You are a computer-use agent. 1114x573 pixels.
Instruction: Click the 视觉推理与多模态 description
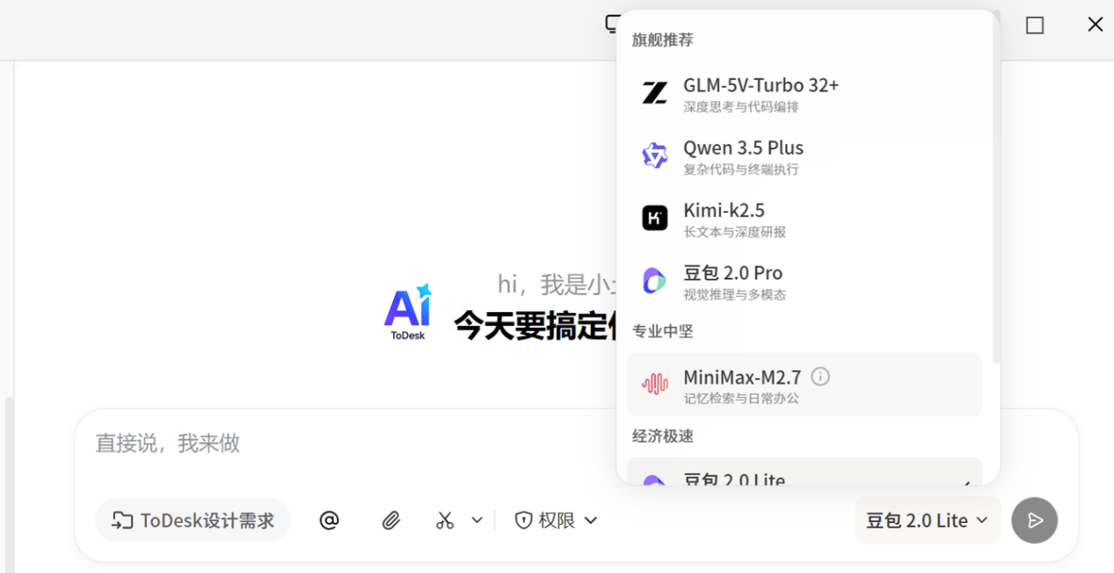click(x=734, y=294)
